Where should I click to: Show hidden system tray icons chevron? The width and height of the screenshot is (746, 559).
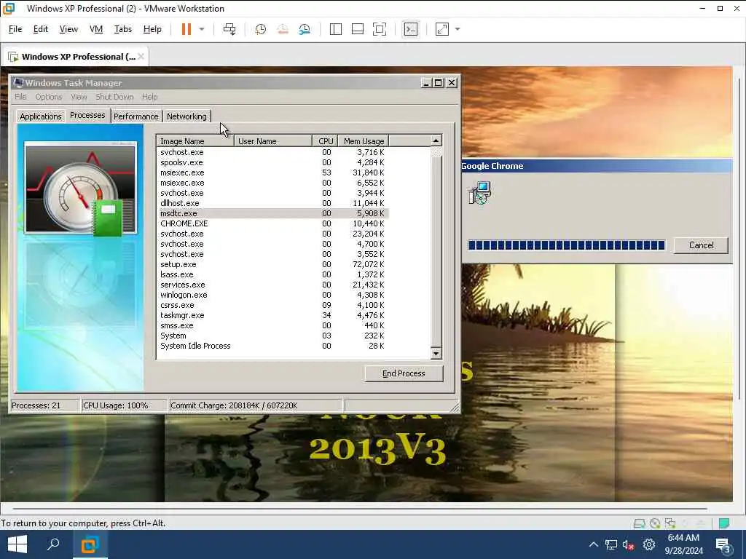pos(593,544)
